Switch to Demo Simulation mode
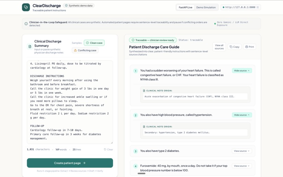 pos(206,7)
